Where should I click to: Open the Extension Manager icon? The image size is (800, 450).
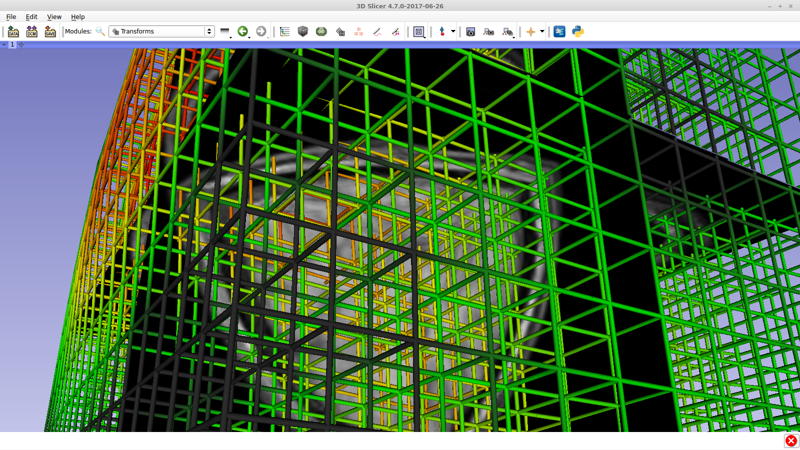[559, 31]
